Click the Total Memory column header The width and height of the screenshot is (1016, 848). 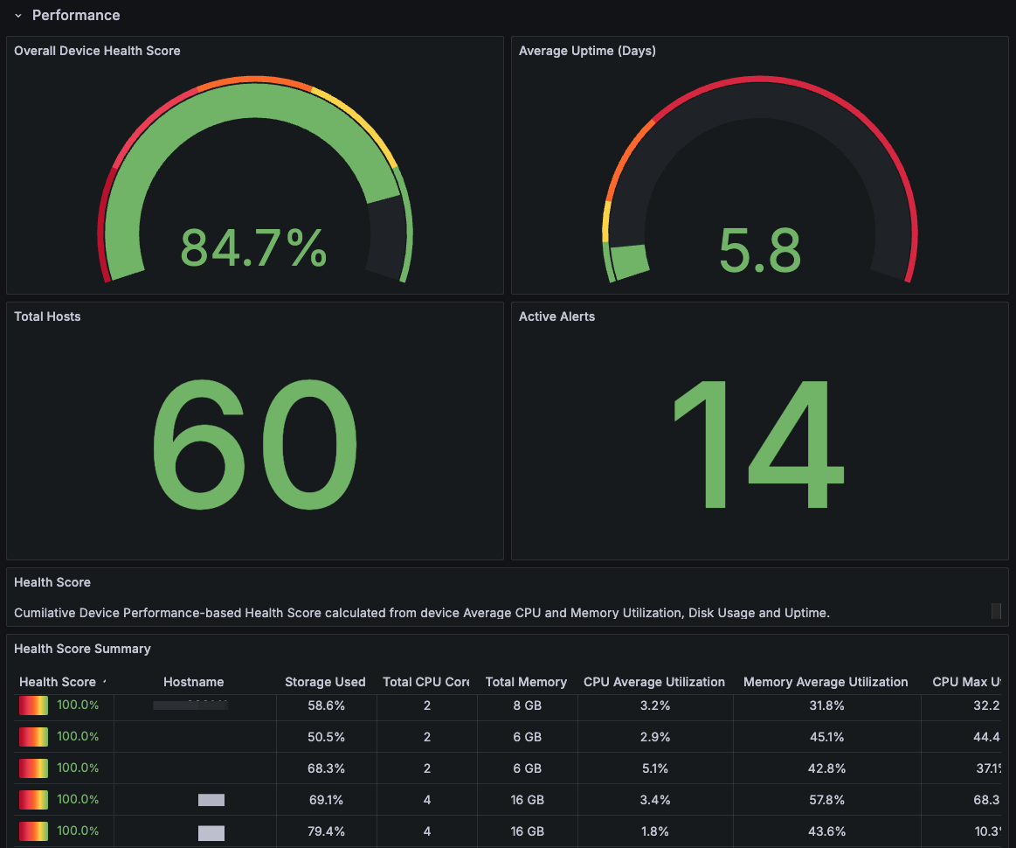pyautogui.click(x=526, y=682)
